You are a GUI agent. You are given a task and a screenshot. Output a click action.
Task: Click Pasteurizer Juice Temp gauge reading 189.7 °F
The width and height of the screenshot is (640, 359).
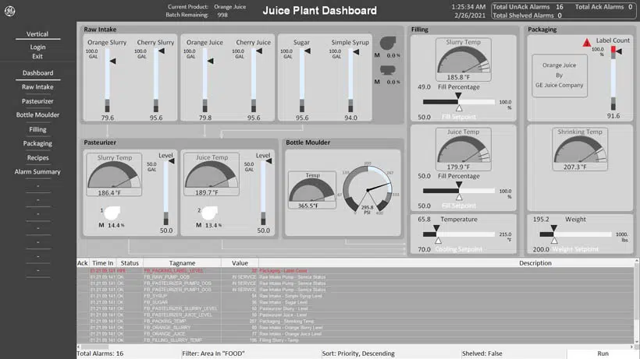[212, 174]
